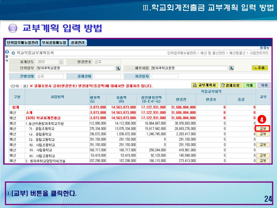Click the value 28,693,276,000 in 변경전
277x208 pixels.
185,129
